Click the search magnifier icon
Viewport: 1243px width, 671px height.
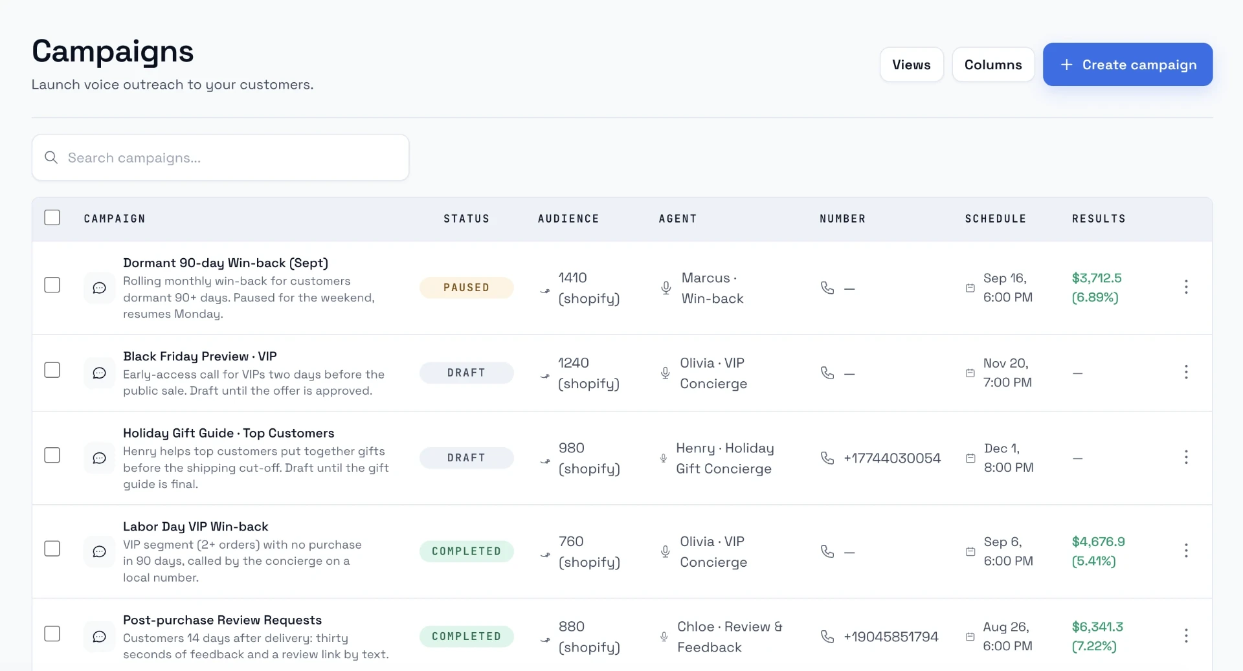coord(51,157)
